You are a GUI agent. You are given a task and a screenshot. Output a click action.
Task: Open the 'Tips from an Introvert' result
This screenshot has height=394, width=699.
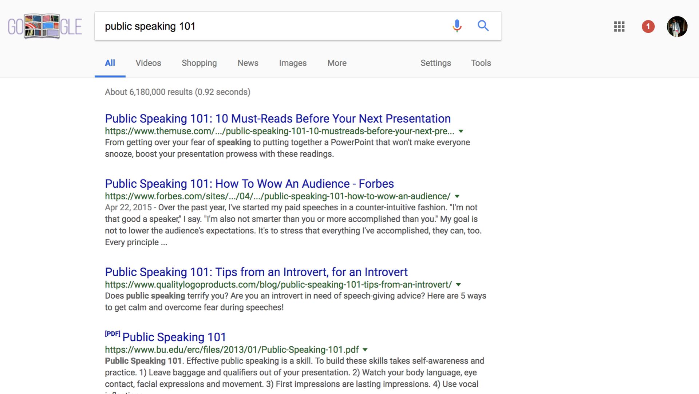256,272
